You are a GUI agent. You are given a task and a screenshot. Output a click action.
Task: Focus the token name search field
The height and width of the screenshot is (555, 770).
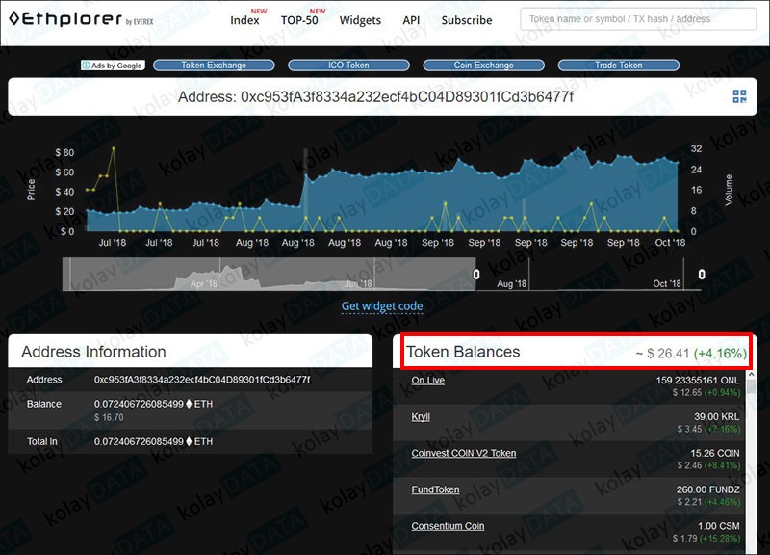(639, 19)
